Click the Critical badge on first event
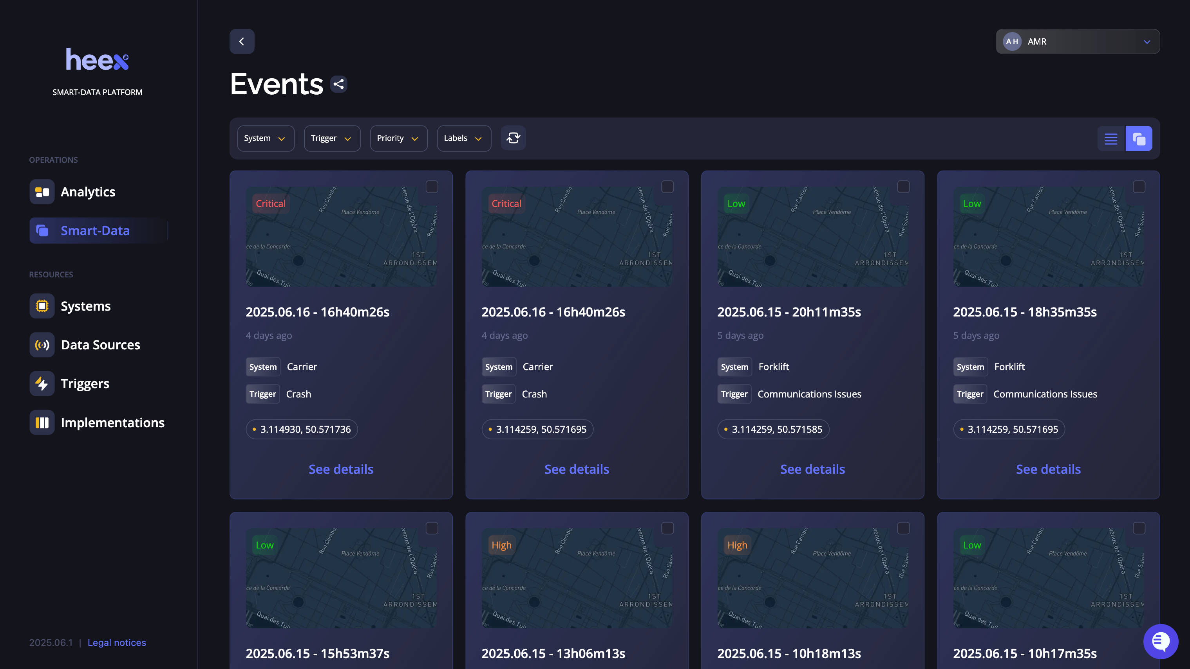Screen dimensions: 1190x669 [x=271, y=203]
